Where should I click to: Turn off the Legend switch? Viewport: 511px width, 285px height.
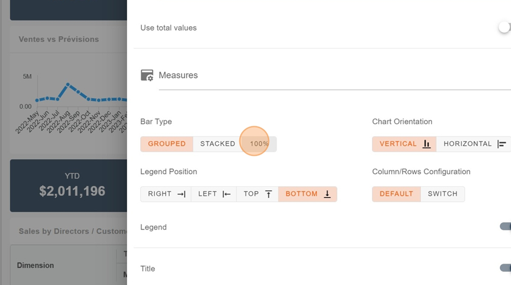pos(505,227)
